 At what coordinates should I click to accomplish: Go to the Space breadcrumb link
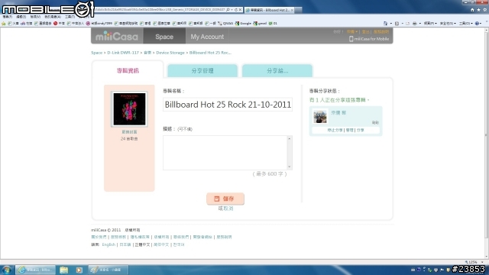(x=97, y=53)
